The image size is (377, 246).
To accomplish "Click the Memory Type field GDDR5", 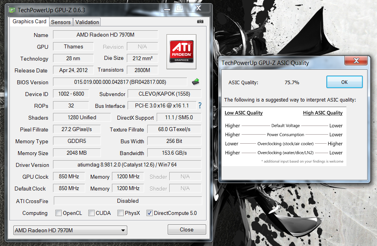I will [77, 141].
